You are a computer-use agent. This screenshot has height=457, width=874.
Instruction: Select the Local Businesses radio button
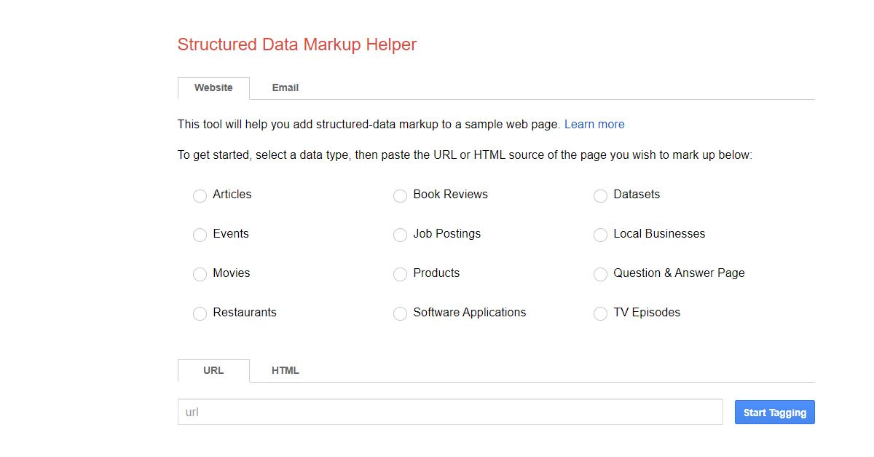(x=600, y=235)
